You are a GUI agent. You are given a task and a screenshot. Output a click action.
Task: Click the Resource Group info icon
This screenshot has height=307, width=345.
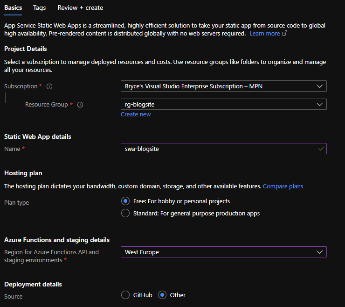[80, 105]
